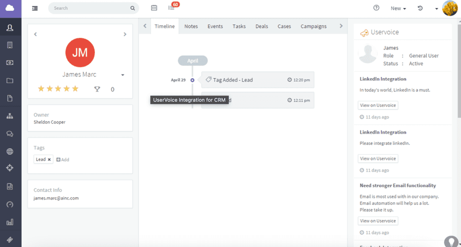461x247 pixels.
Task: Open the Documents icon in the left sidebar
Action: pos(10,98)
